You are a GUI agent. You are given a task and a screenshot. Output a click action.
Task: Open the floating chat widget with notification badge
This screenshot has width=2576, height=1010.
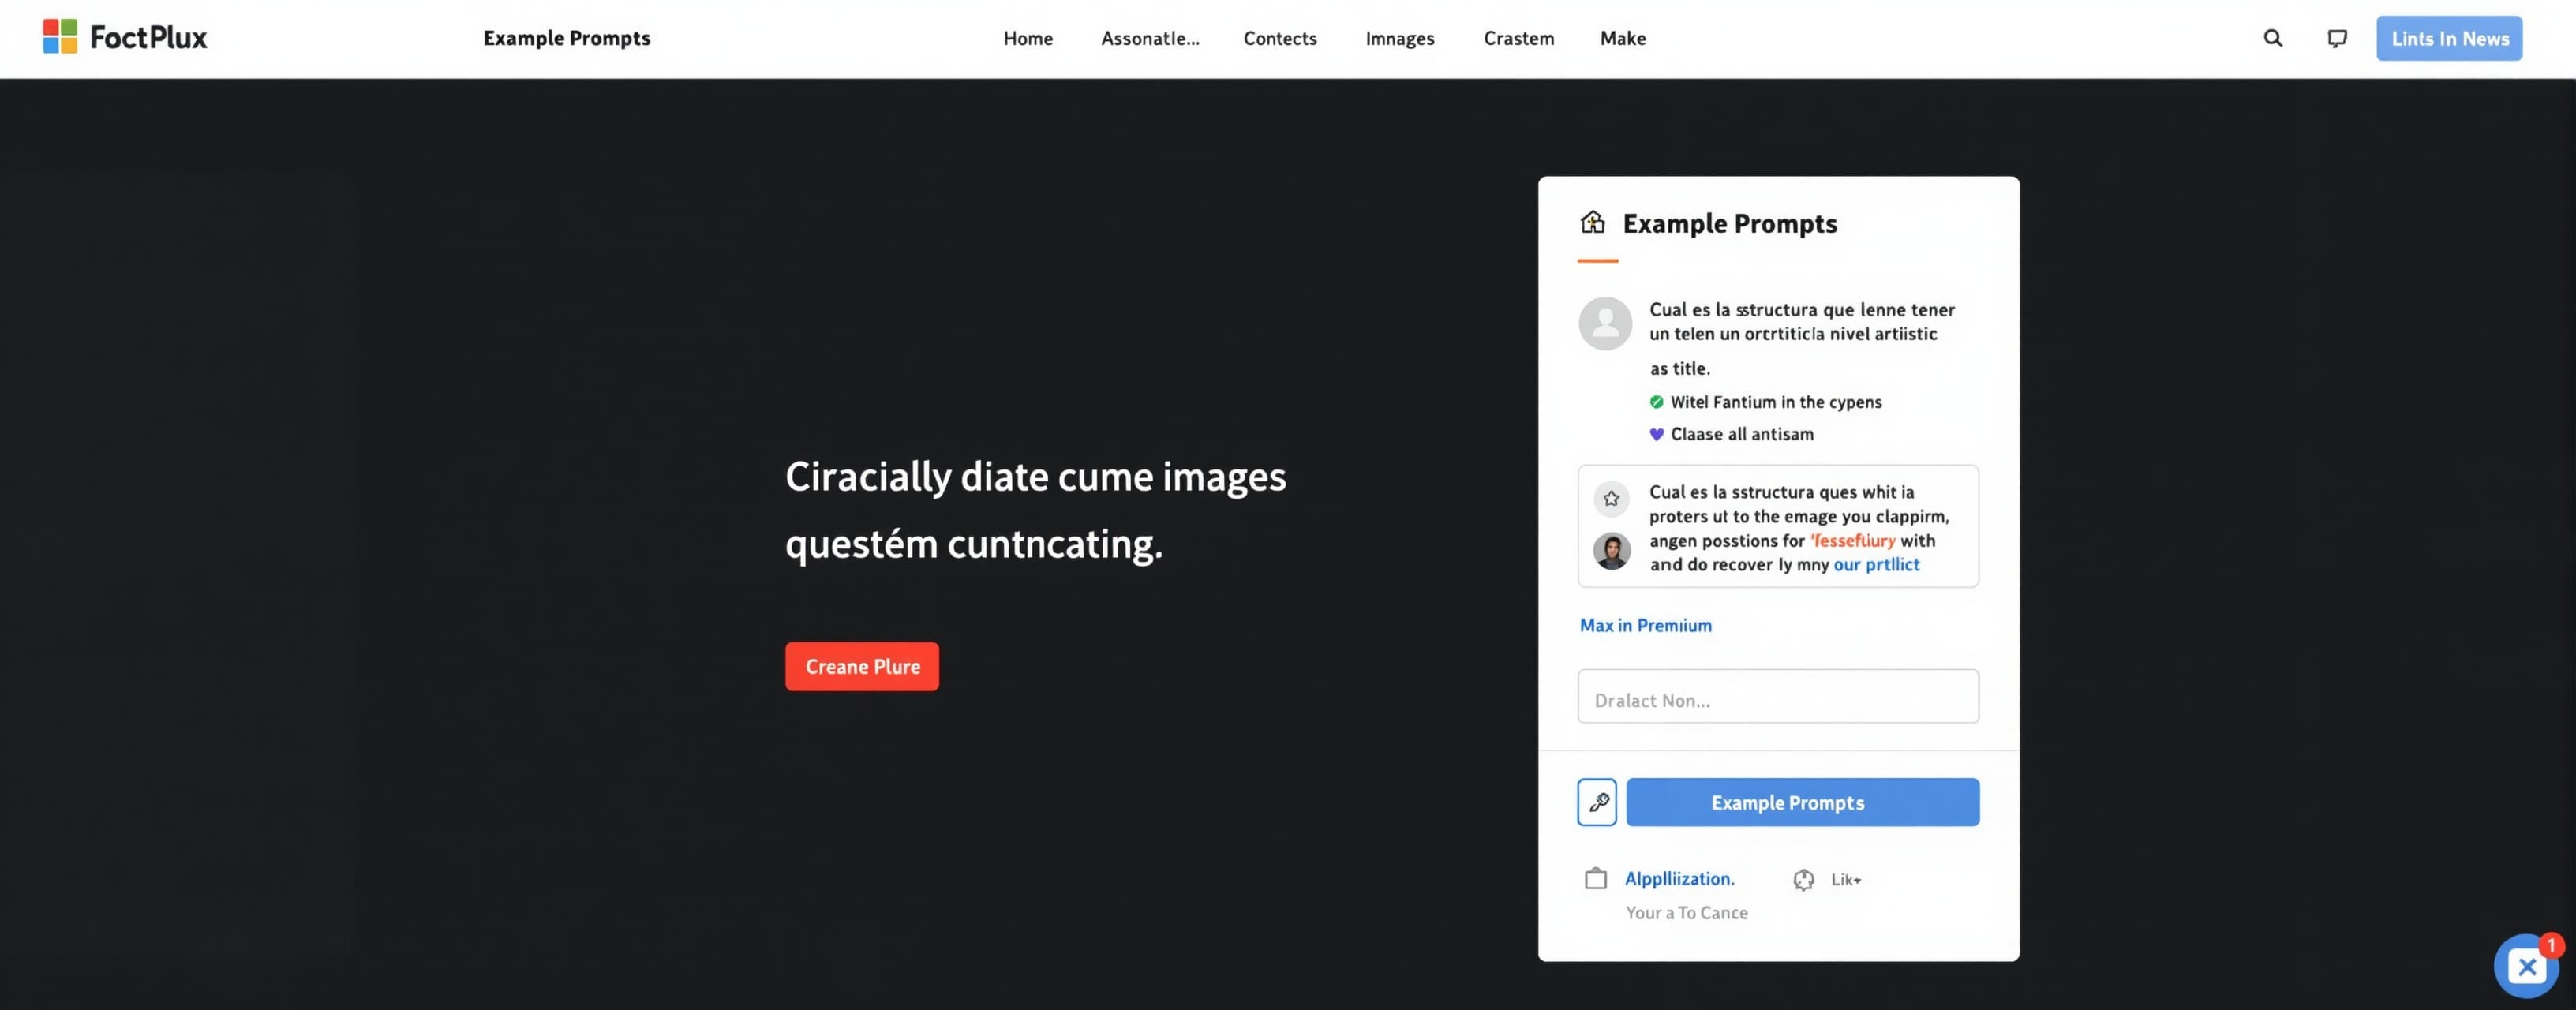point(2526,966)
